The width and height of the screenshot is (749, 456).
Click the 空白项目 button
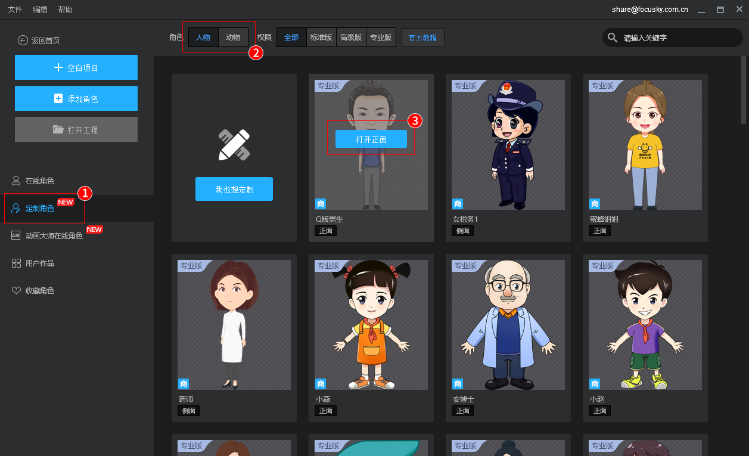(x=76, y=67)
